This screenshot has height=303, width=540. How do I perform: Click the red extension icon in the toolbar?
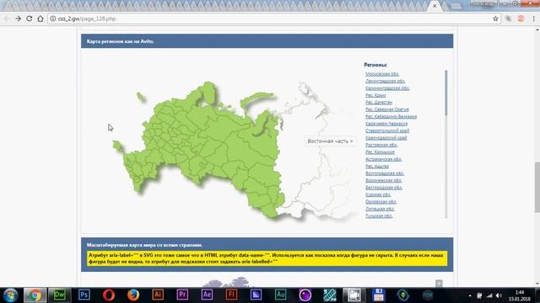point(521,19)
